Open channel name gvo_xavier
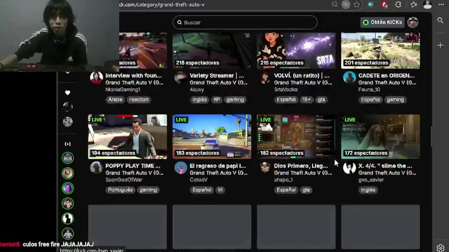This screenshot has width=449, height=252. [x=371, y=180]
